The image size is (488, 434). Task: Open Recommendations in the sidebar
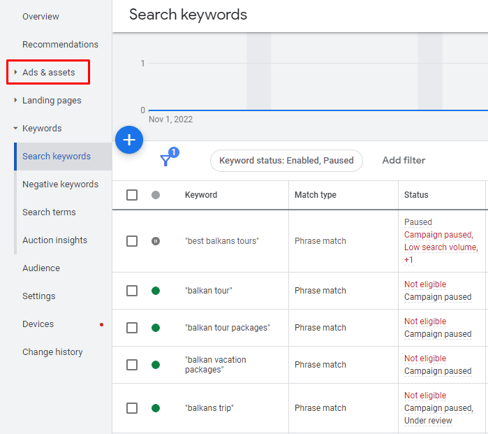(x=60, y=45)
